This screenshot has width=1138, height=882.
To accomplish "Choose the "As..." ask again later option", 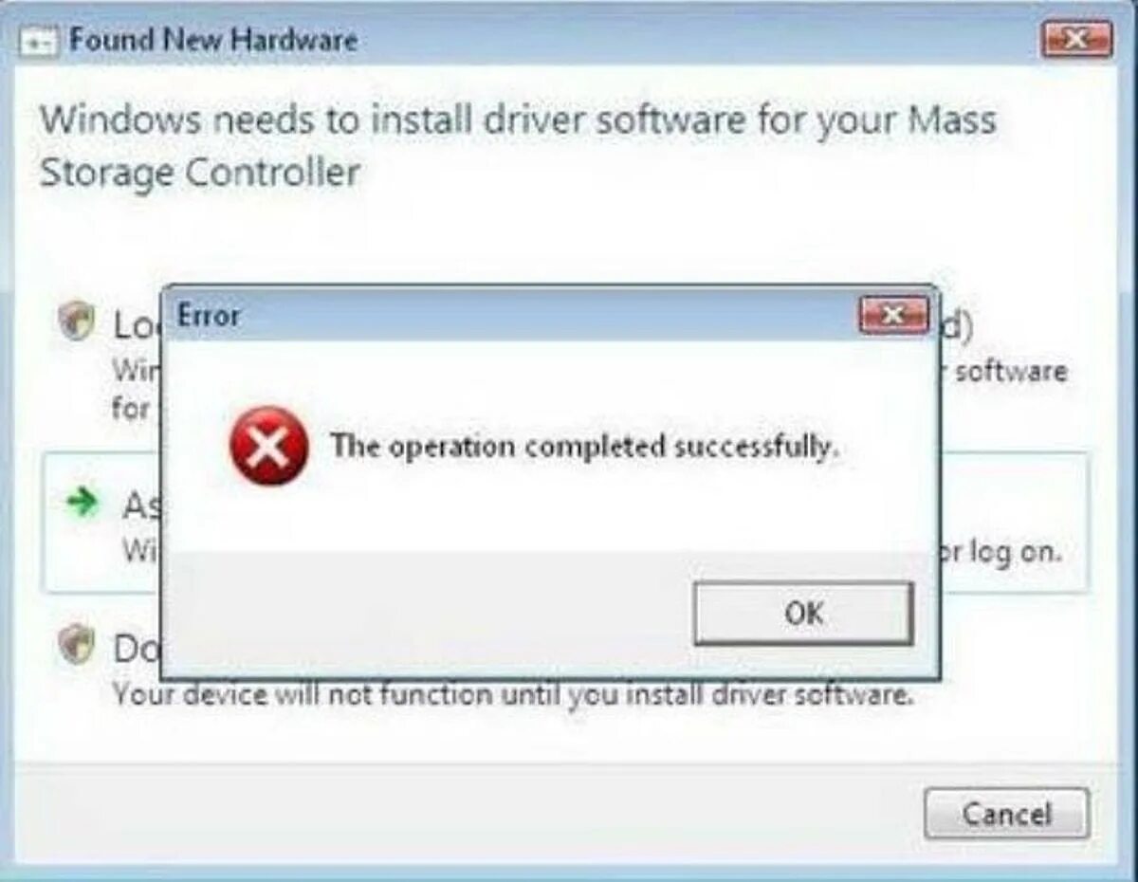I will pos(140,505).
